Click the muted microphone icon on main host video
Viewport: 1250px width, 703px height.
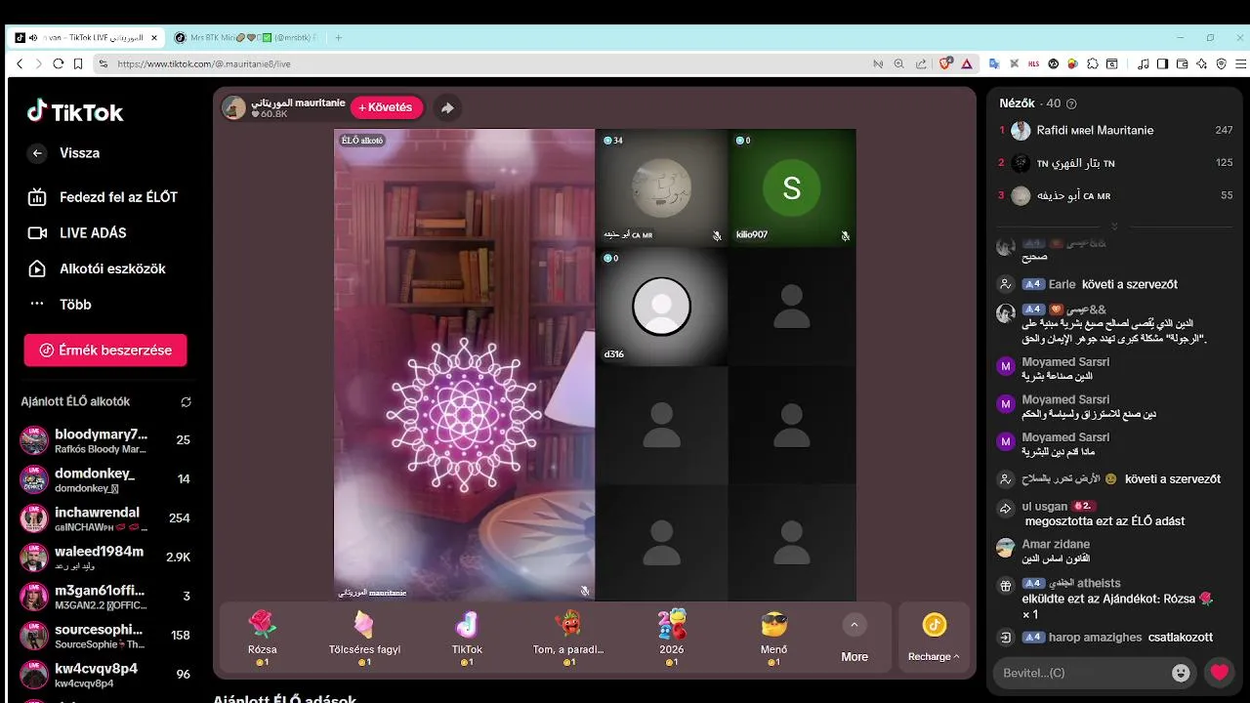(x=585, y=591)
